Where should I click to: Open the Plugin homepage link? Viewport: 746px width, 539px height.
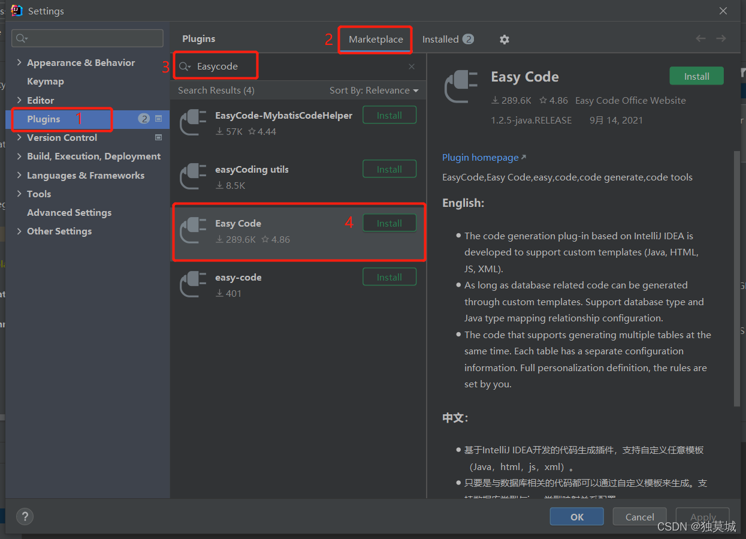click(484, 158)
